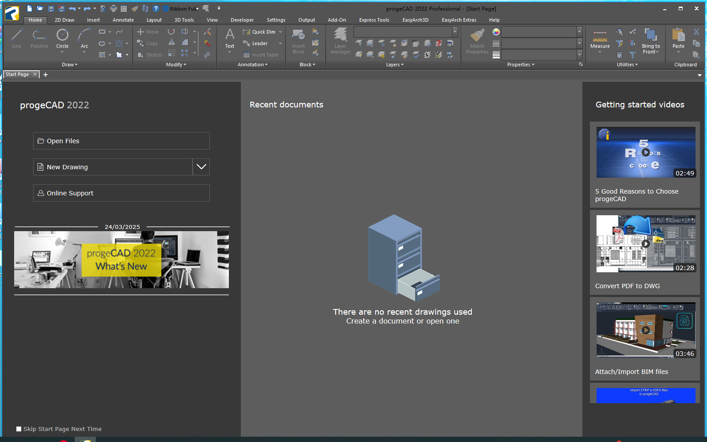Click the color wheel swatch in Properties
Viewport: 707px width, 442px height.
coord(496,32)
